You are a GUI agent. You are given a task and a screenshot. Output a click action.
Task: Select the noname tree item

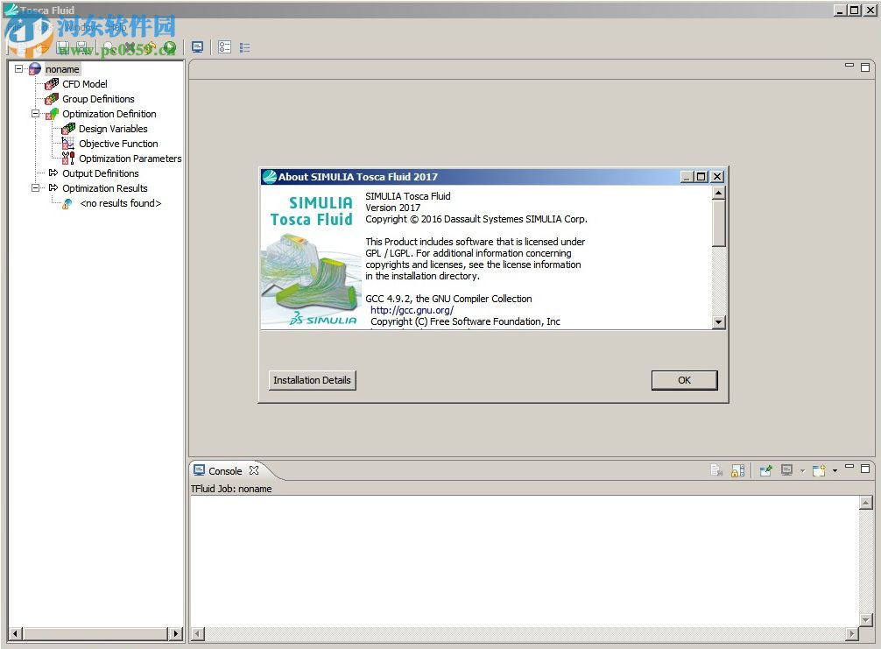pyautogui.click(x=62, y=69)
